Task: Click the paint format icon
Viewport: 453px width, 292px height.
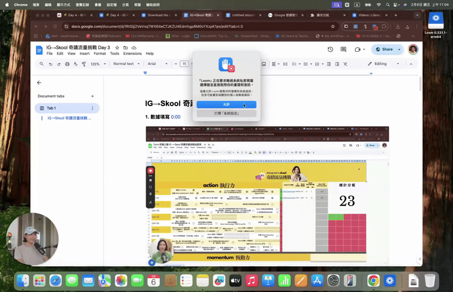Action: 84,64
